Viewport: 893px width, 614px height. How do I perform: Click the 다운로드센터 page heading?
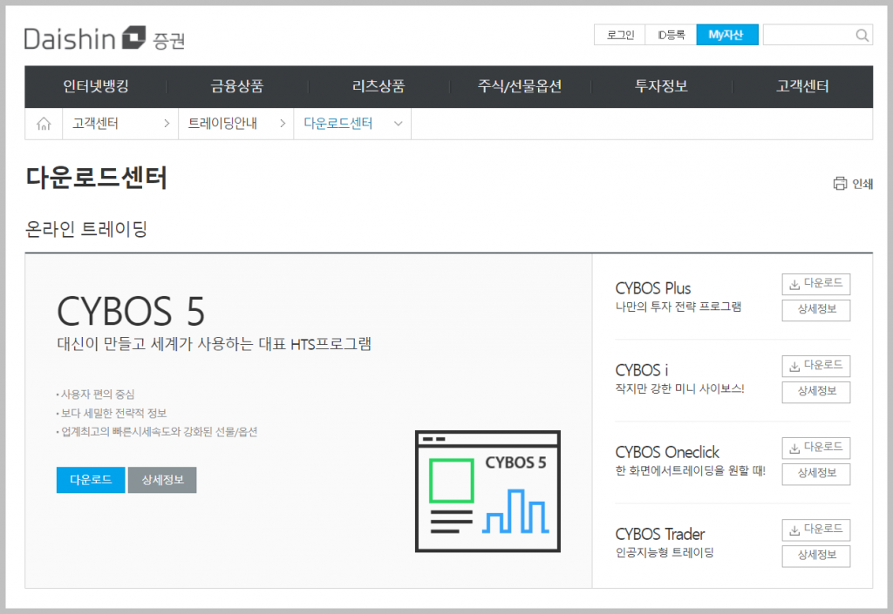coord(96,178)
